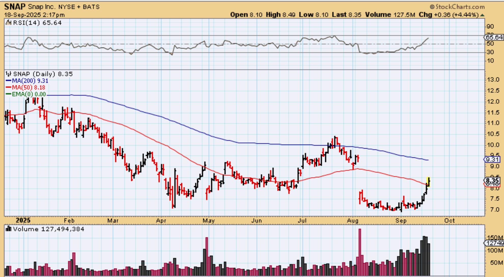Select the 2025 year label on the axis
The width and height of the screenshot is (504, 277).
23,220
